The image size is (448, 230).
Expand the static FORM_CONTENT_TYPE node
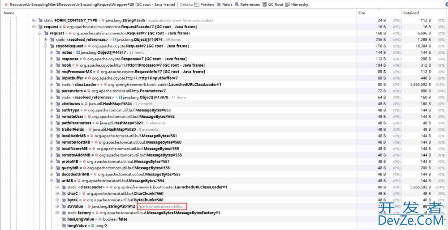pos(34,20)
